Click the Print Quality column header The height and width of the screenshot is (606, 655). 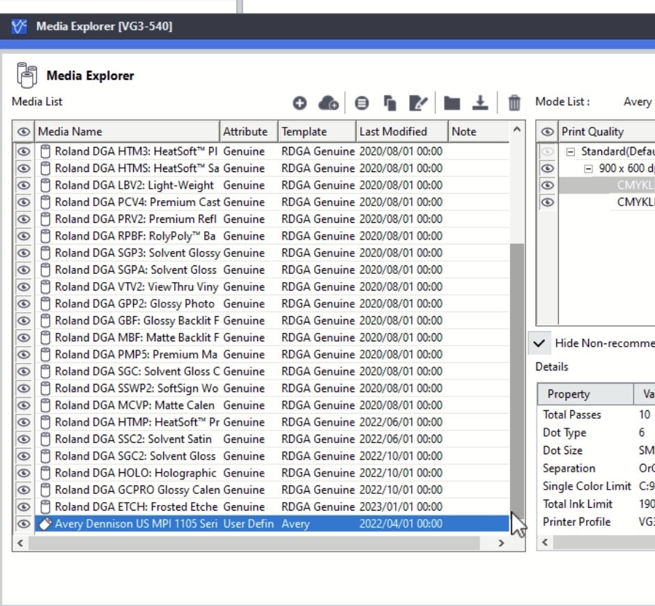coord(608,132)
